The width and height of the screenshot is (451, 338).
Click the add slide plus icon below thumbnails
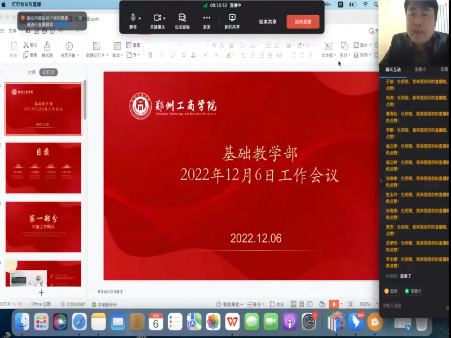pyautogui.click(x=41, y=292)
